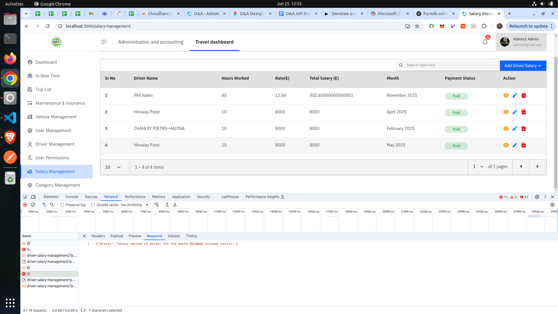Clear the network log in DevTools

[33, 205]
